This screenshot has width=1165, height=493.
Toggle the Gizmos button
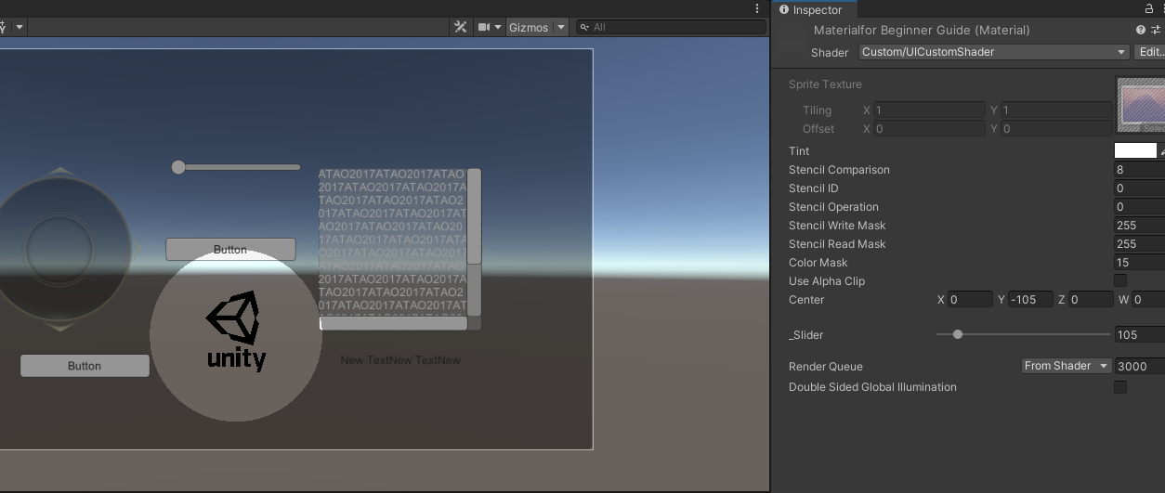pos(529,27)
